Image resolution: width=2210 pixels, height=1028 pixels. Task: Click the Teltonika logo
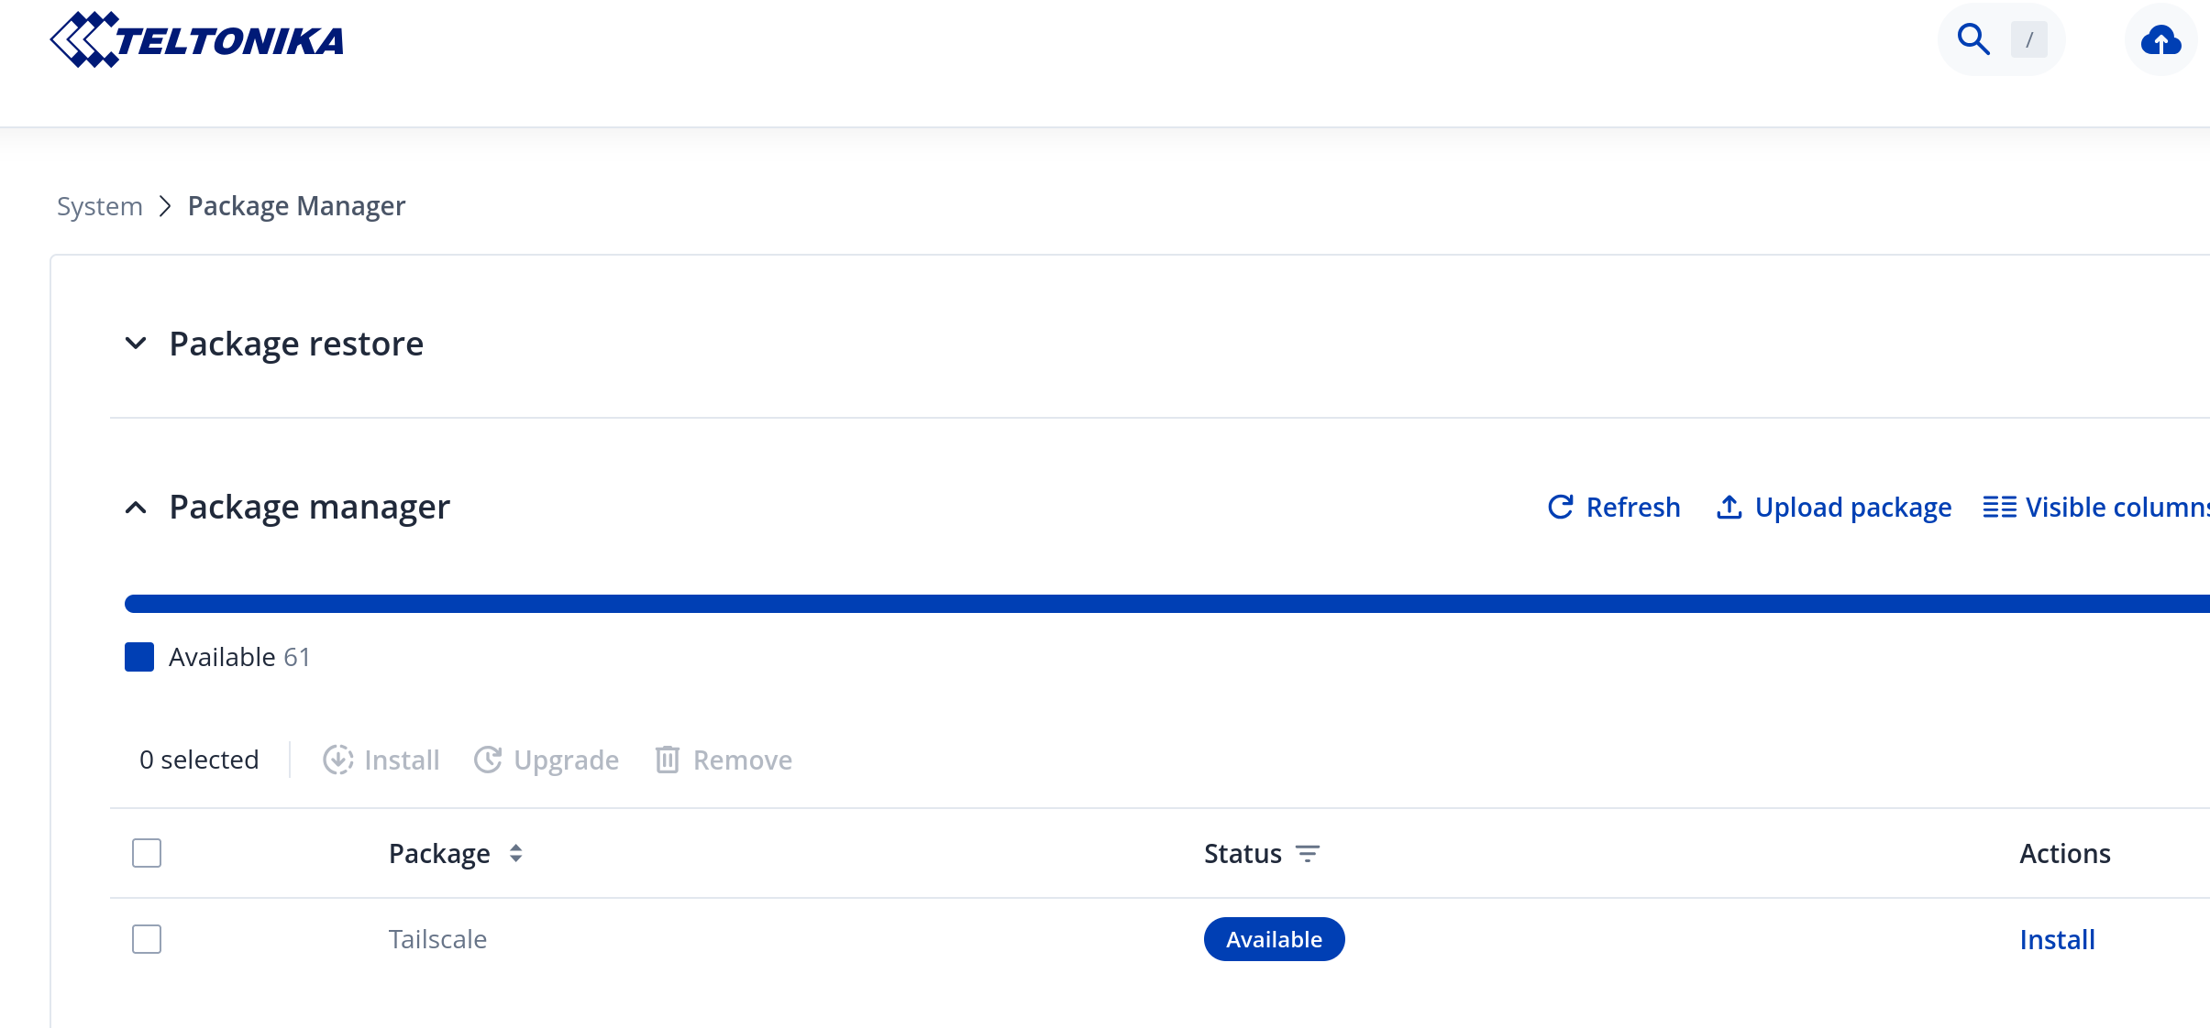pos(197,40)
